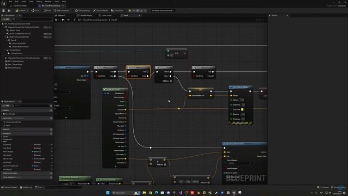The image size is (348, 196).
Task: Select the Vault function in My Blueprint
Action: (8, 126)
